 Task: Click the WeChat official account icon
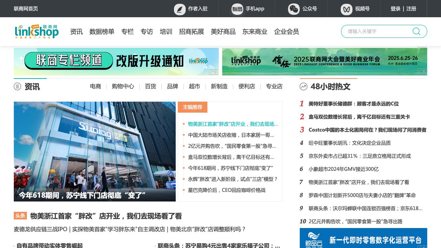click(294, 9)
